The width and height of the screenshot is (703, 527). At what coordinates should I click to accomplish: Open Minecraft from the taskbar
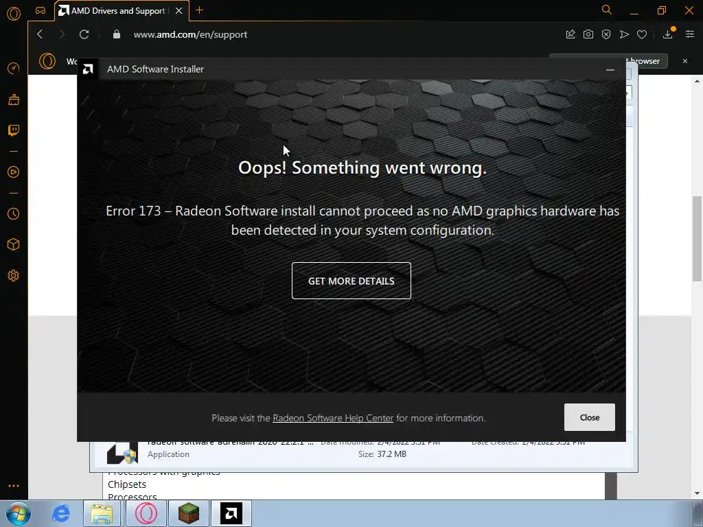[x=189, y=513]
